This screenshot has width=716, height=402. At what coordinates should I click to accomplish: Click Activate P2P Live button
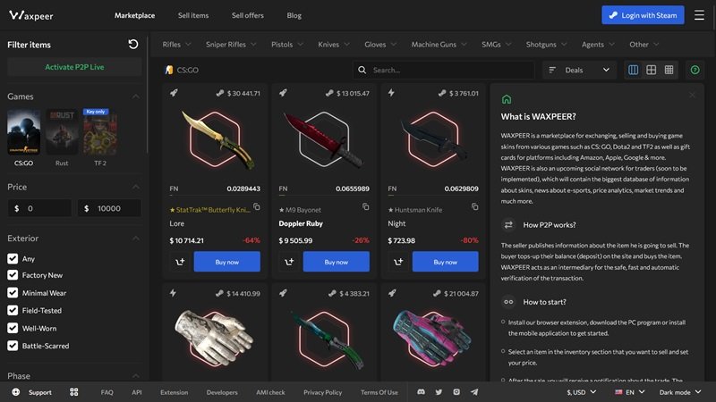pyautogui.click(x=74, y=67)
